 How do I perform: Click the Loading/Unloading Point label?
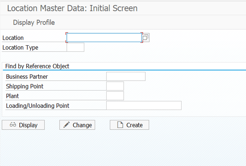(x=37, y=106)
